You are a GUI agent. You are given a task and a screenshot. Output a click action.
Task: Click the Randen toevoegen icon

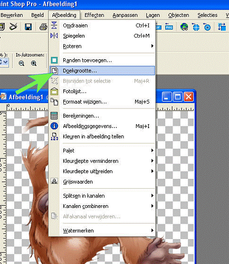(x=54, y=60)
